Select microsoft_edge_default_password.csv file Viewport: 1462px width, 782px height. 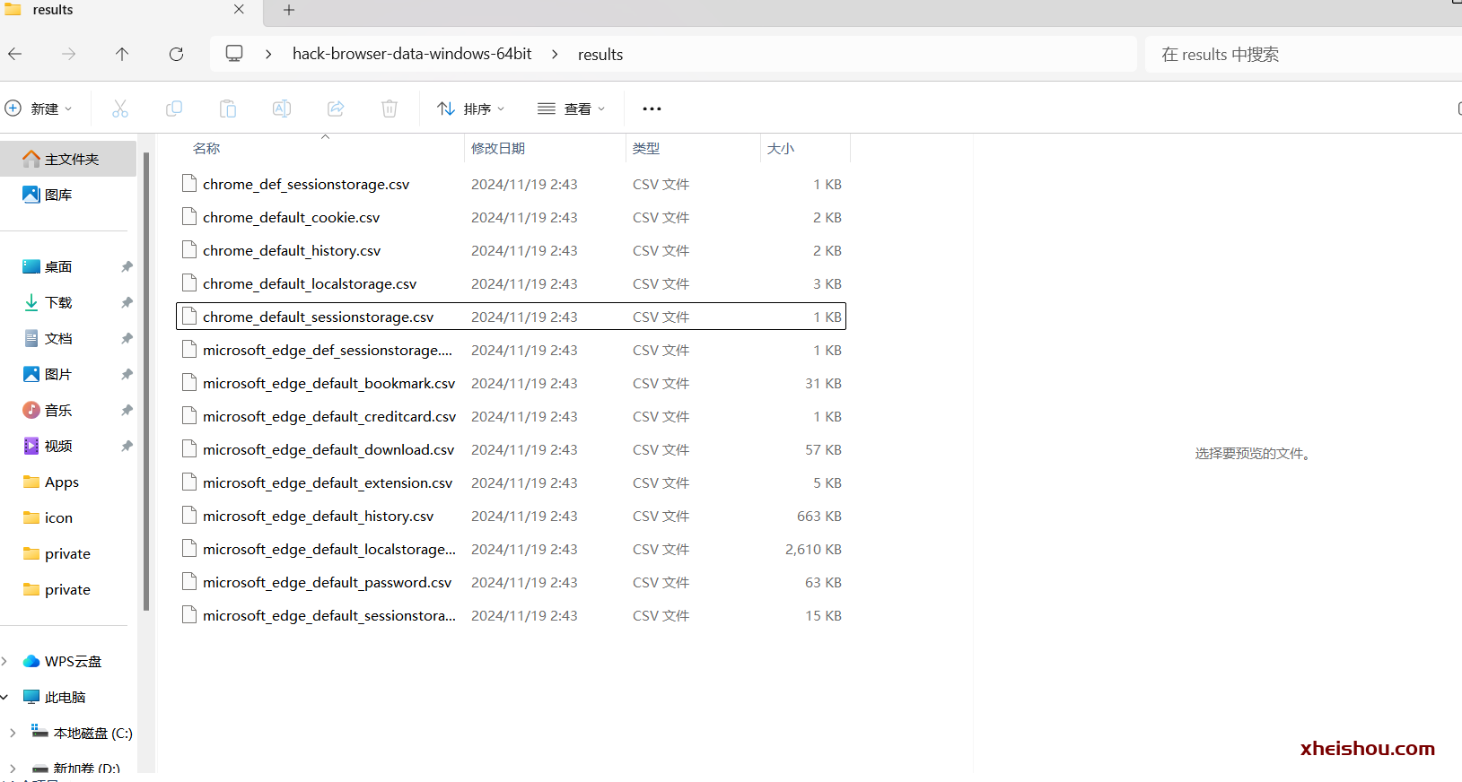click(511, 582)
